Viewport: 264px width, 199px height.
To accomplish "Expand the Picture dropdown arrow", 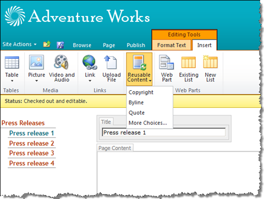I will click(36, 81).
